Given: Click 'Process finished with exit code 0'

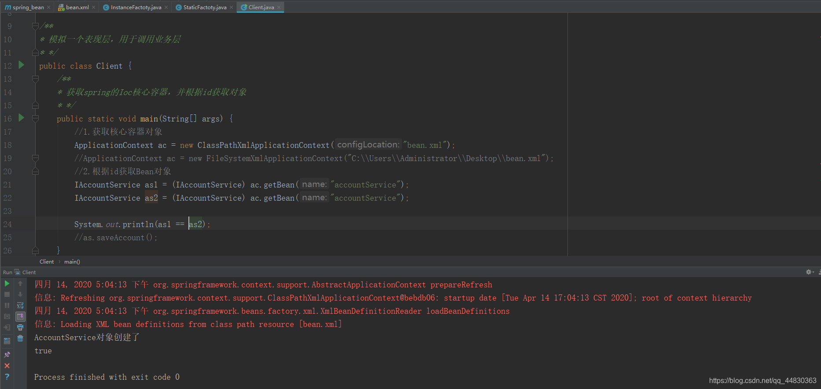Looking at the screenshot, I should [107, 377].
